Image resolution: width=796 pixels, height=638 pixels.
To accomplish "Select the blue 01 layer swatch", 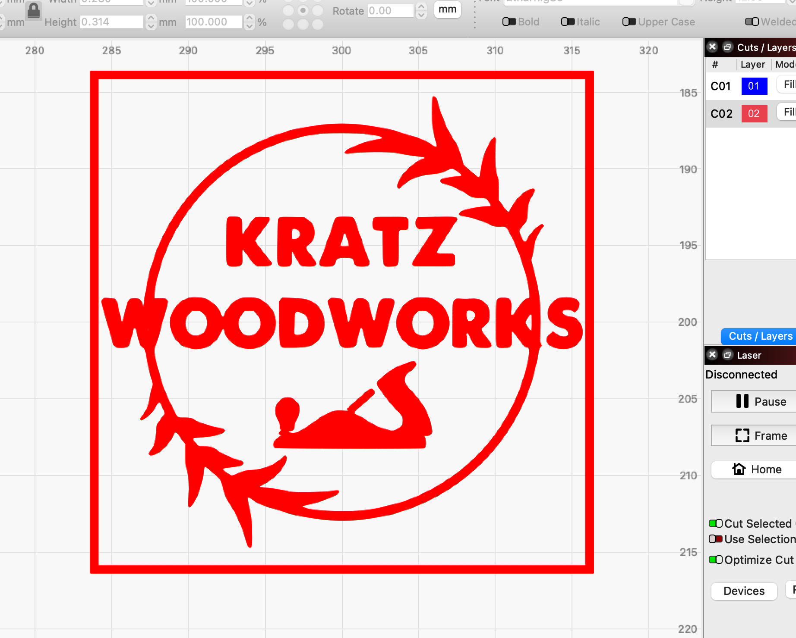I will 754,86.
